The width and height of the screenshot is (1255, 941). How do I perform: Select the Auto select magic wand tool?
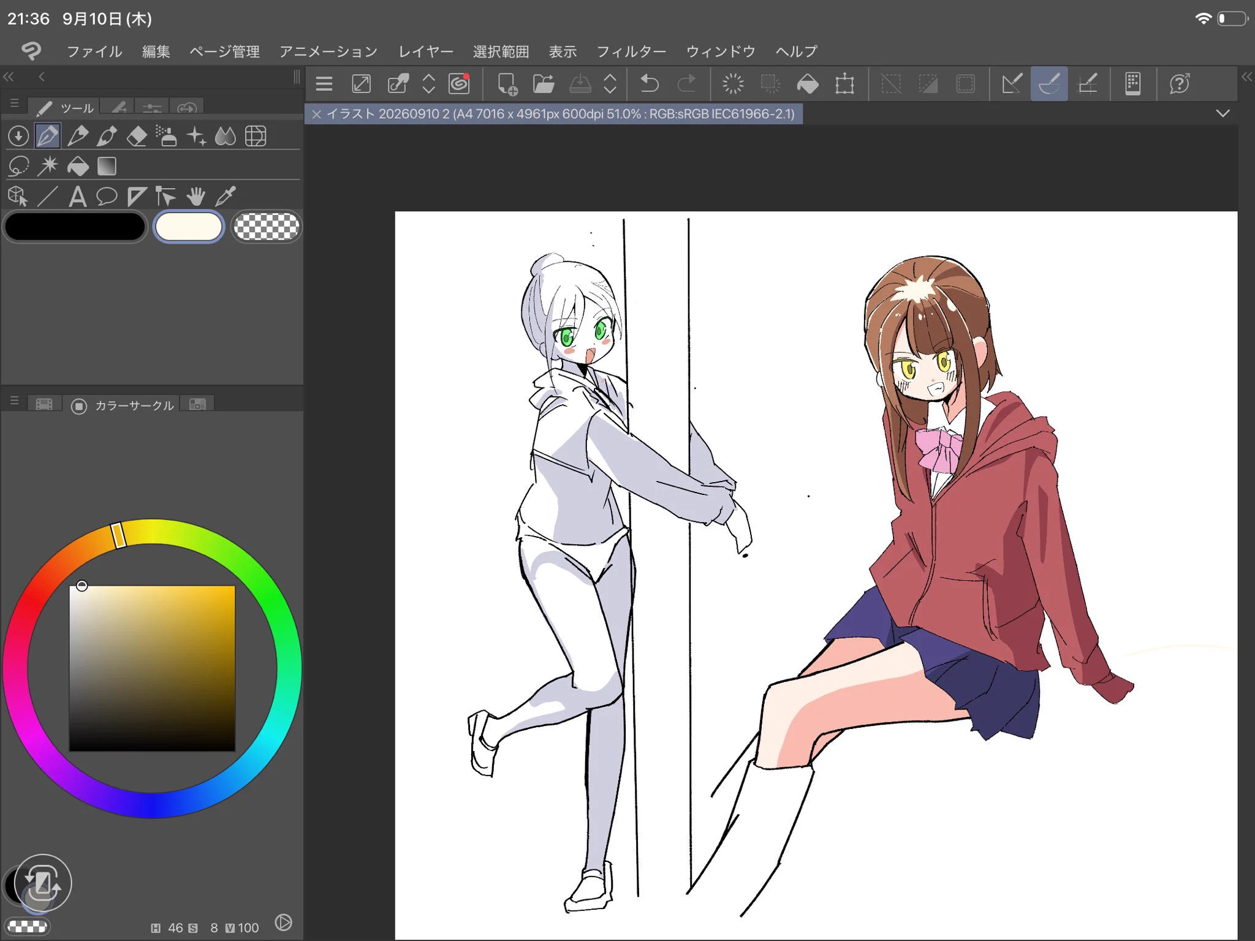click(x=48, y=166)
